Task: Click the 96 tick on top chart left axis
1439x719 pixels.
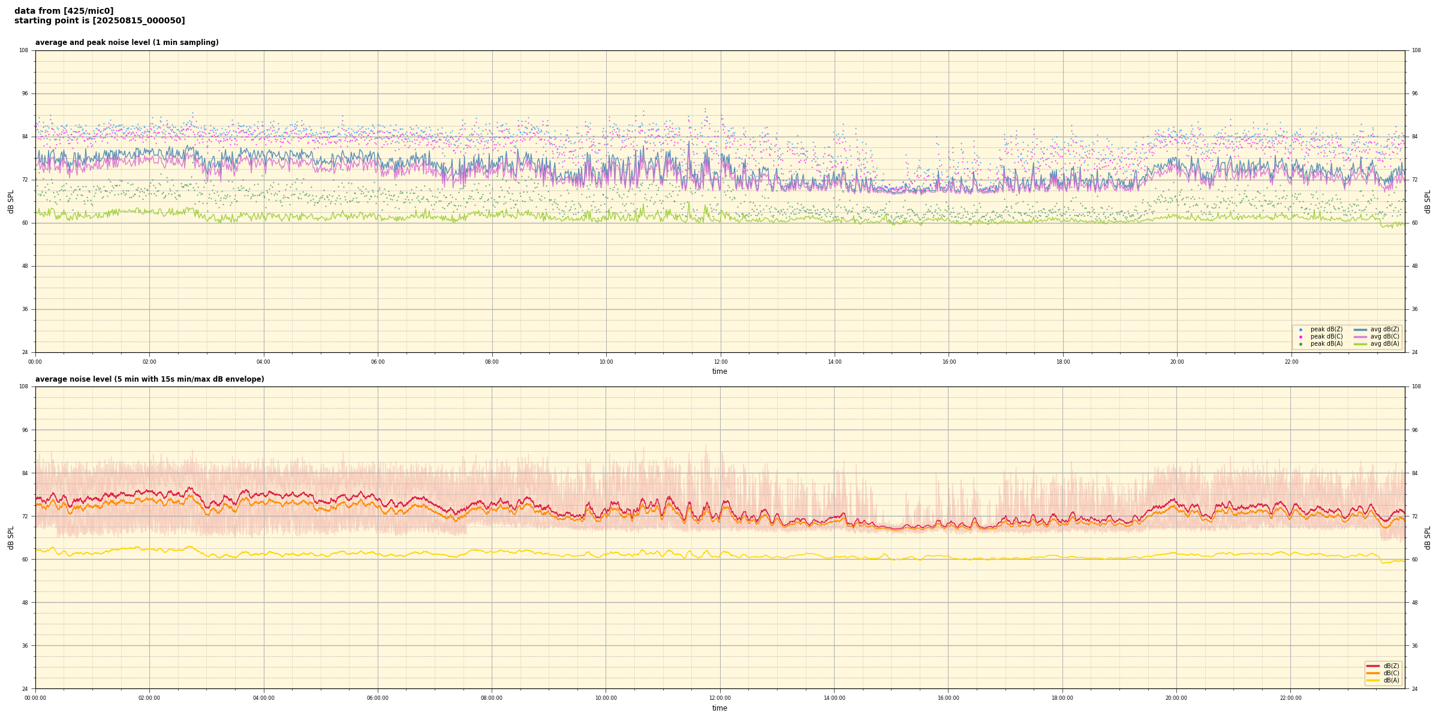Action: (24, 93)
